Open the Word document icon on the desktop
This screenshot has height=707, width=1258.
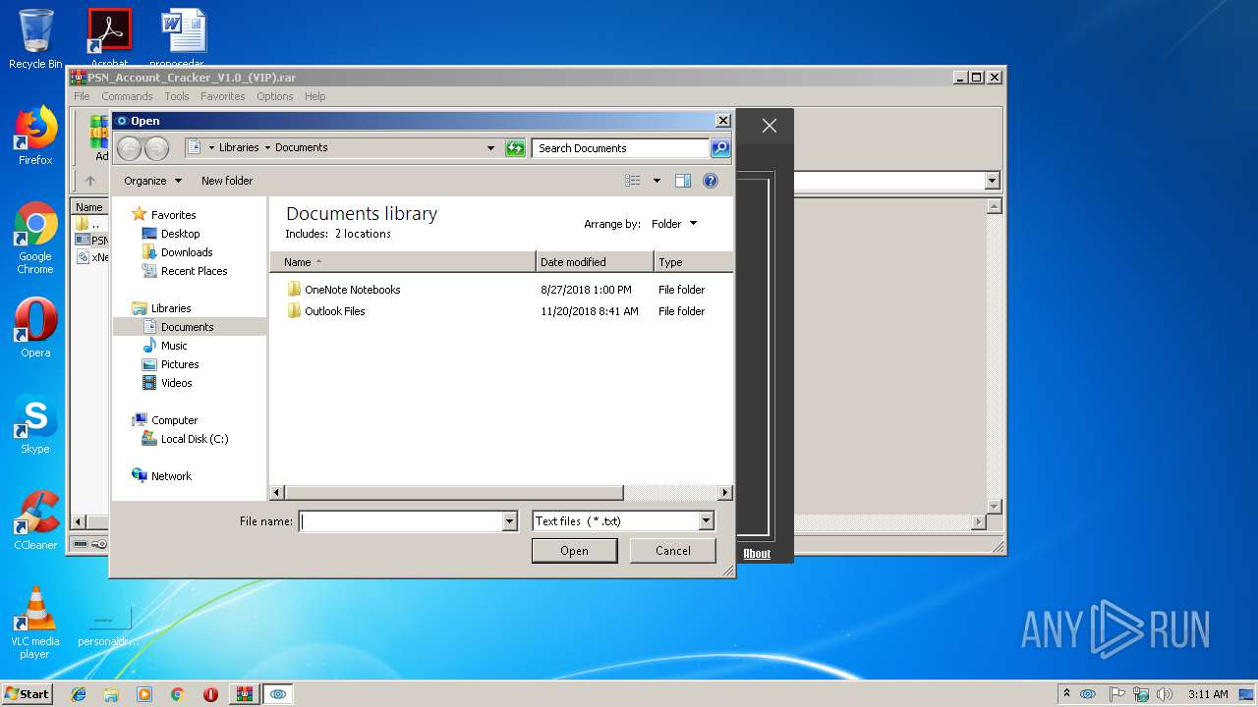click(183, 37)
